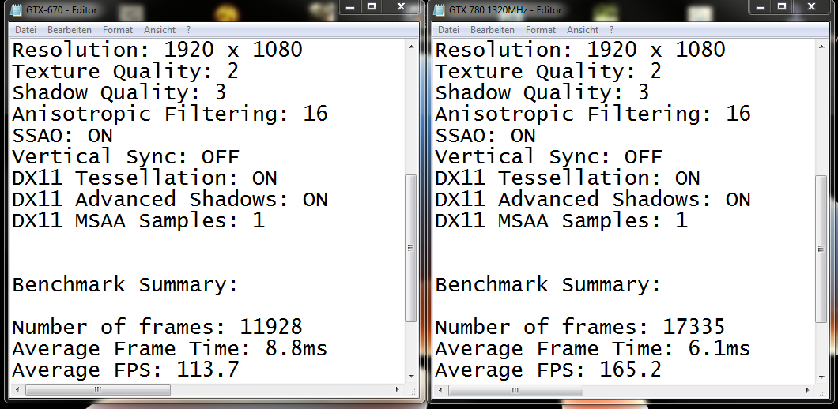Image resolution: width=838 pixels, height=409 pixels.
Task: Maximize the GTX-670 Editor window
Action: 372,7
